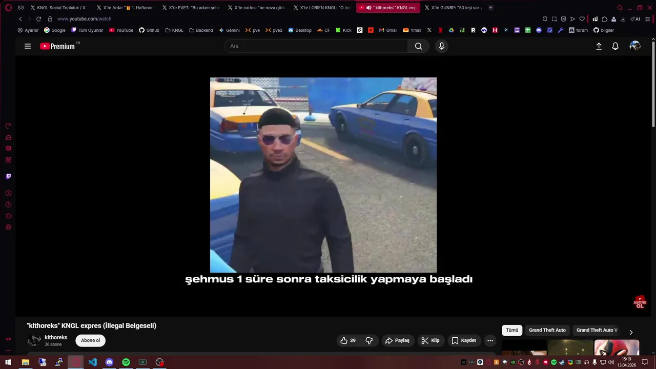
Task: Create a clip with Klip button
Action: pos(430,340)
